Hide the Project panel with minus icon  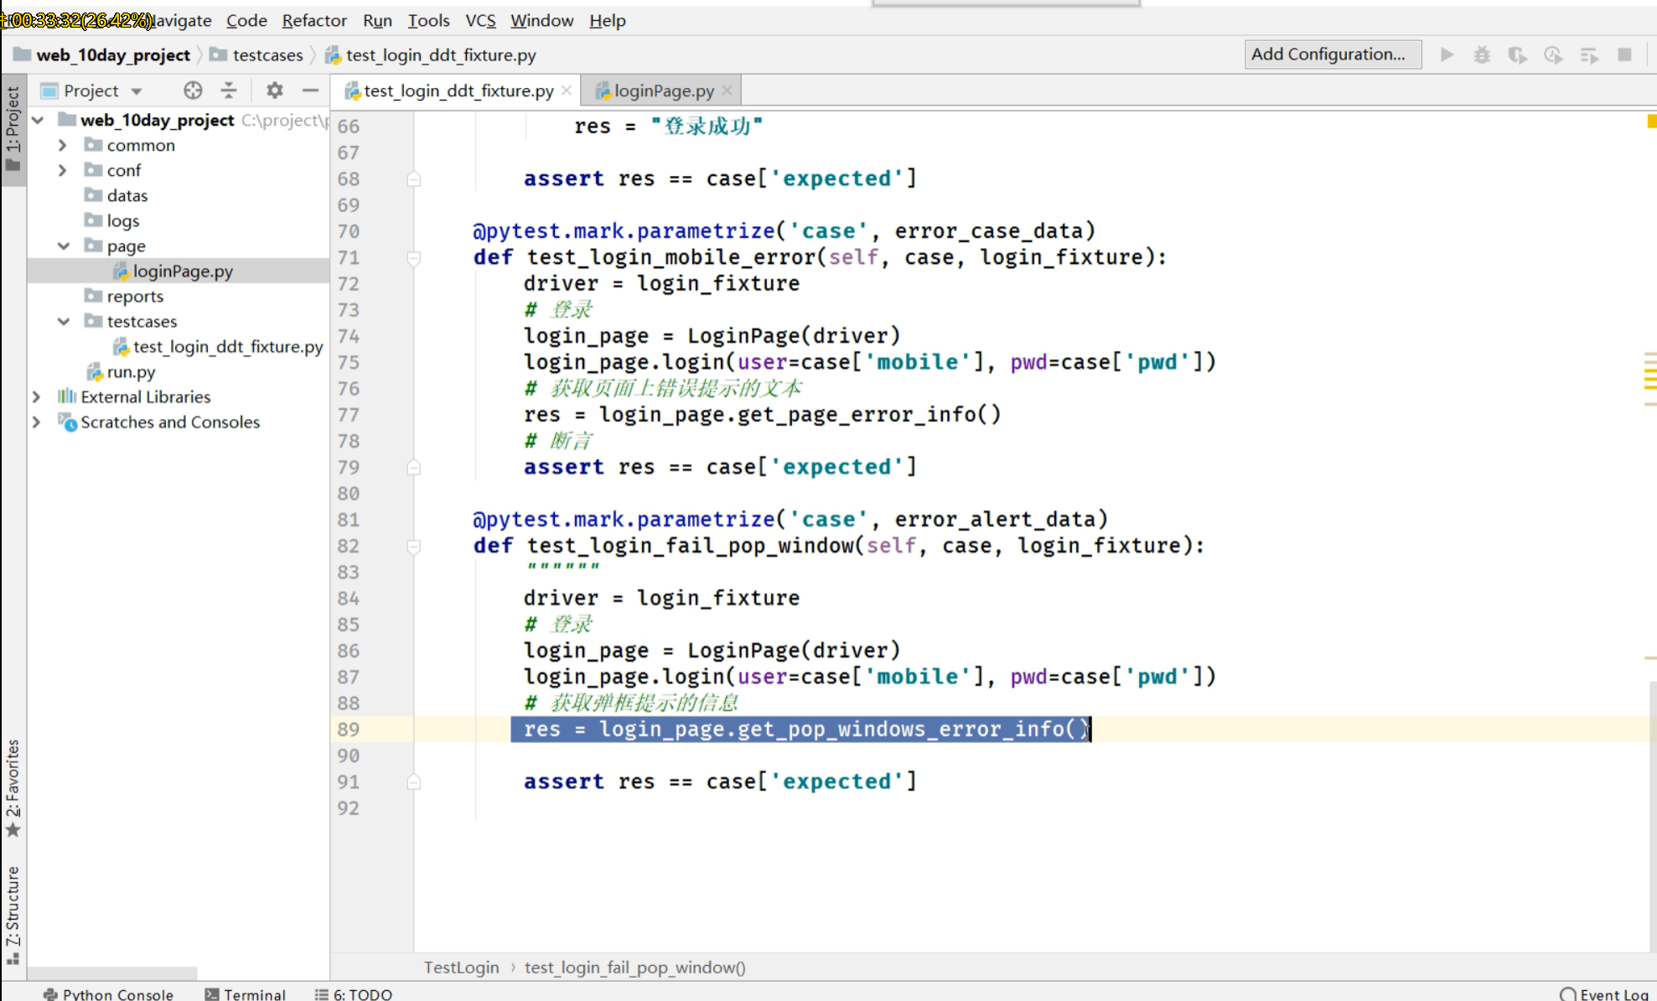pos(310,90)
